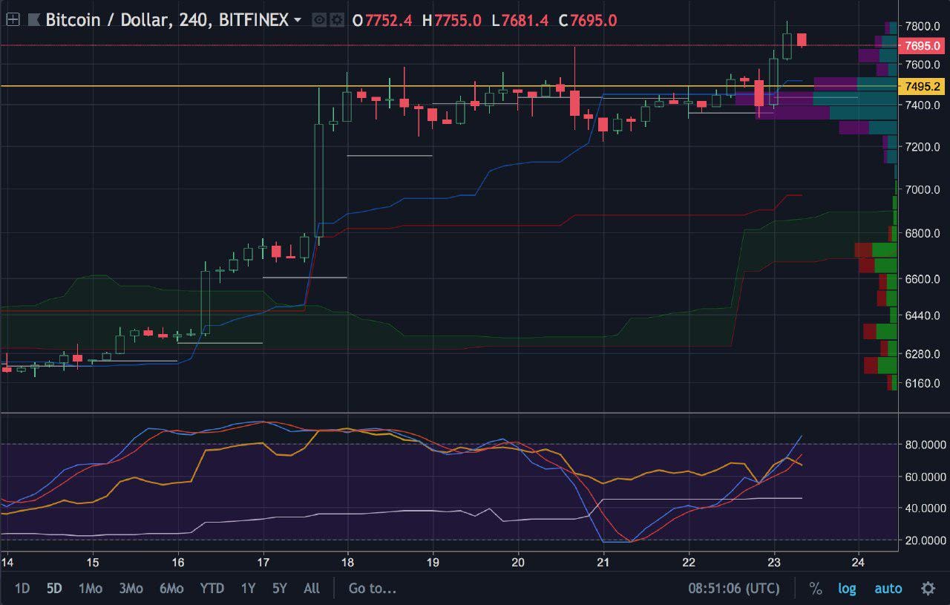Click the 08:51:06 (UTC) clock
Image resolution: width=950 pixels, height=605 pixels.
[734, 589]
